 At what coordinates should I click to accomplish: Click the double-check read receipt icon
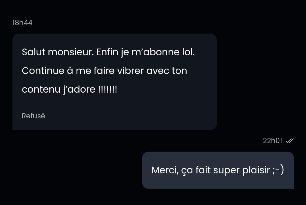pyautogui.click(x=289, y=141)
